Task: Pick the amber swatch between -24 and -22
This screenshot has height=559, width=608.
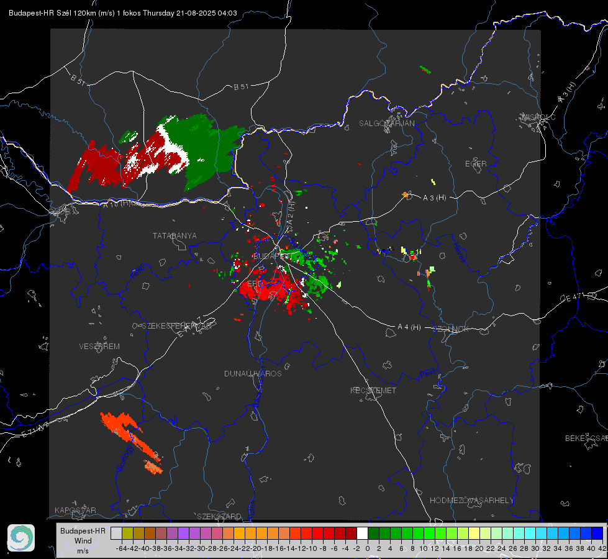Action: pyautogui.click(x=239, y=534)
